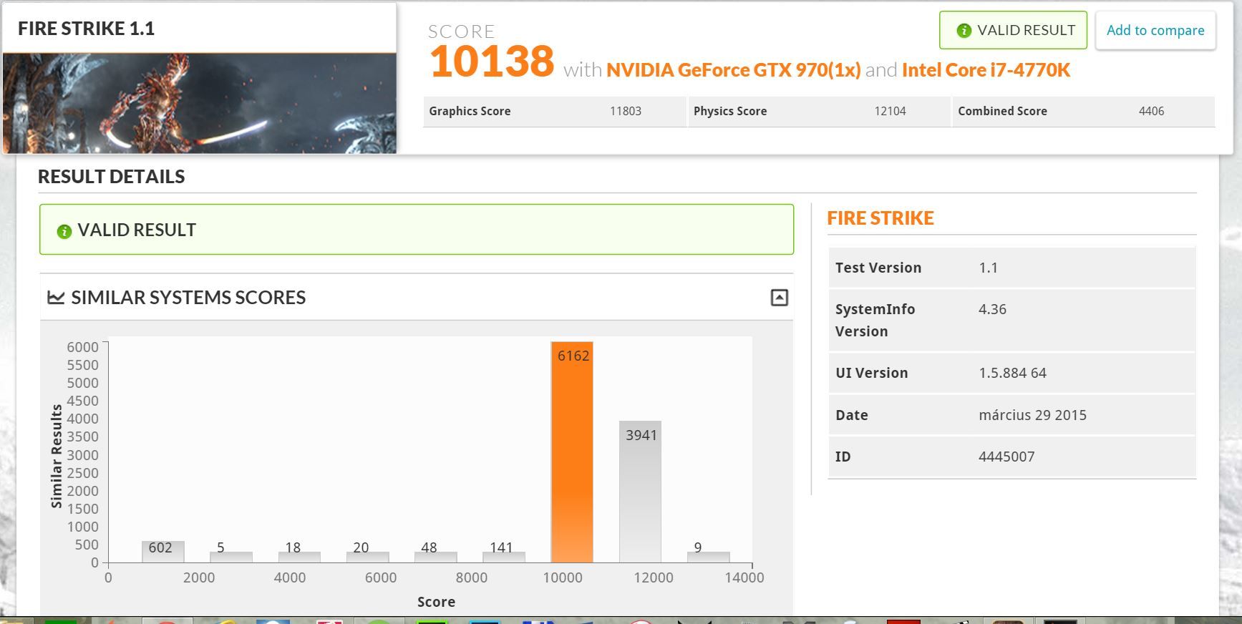Screen dimensions: 1242x624
Task: Click the Date row label
Action: click(x=851, y=415)
